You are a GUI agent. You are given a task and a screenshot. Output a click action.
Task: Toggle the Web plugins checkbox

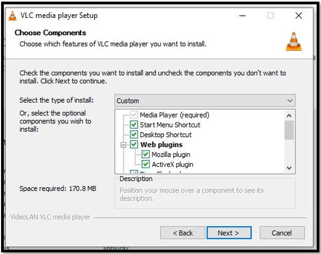pyautogui.click(x=134, y=145)
